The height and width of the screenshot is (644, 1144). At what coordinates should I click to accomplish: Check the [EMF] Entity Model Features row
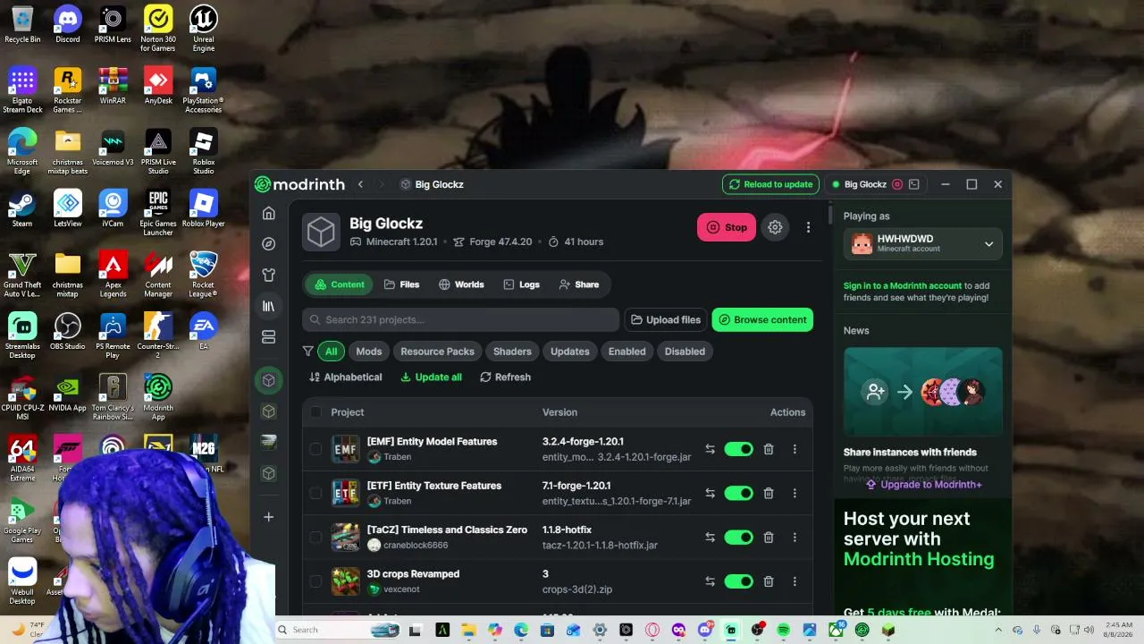coord(315,449)
